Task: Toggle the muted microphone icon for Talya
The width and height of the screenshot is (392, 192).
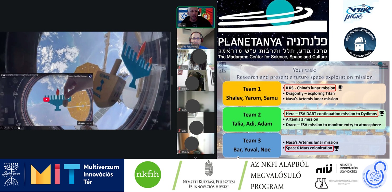Action: [180, 67]
